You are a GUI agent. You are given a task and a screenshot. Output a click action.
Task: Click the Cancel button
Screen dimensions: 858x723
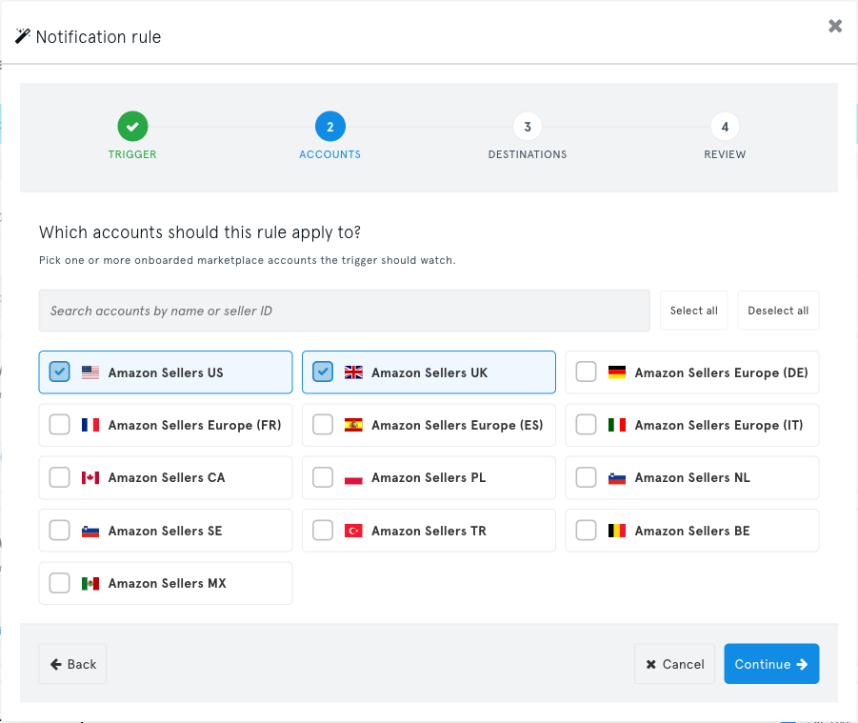click(675, 664)
